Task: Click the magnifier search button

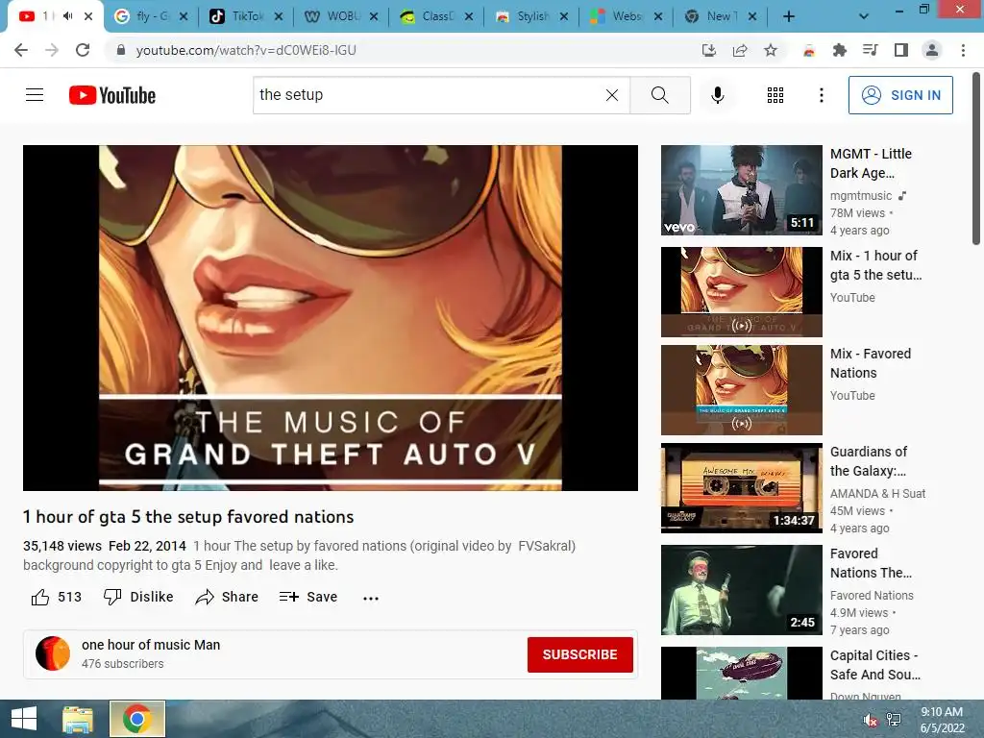Action: point(659,95)
